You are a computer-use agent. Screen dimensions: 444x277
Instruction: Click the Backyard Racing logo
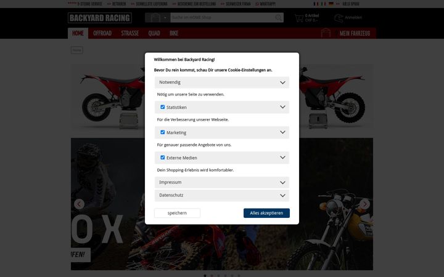[x=100, y=18]
